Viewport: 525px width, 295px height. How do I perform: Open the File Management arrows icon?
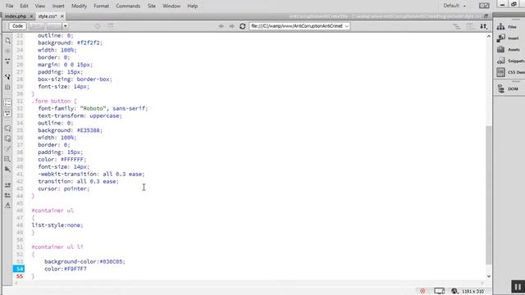483,26
